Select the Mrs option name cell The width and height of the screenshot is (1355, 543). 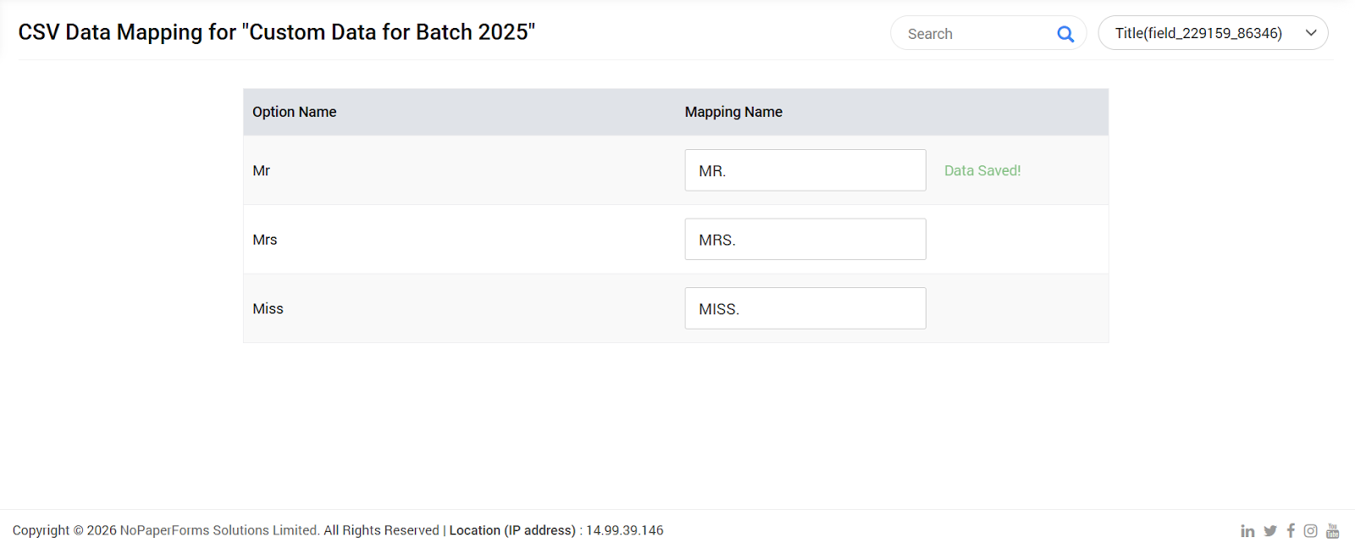pyautogui.click(x=265, y=240)
